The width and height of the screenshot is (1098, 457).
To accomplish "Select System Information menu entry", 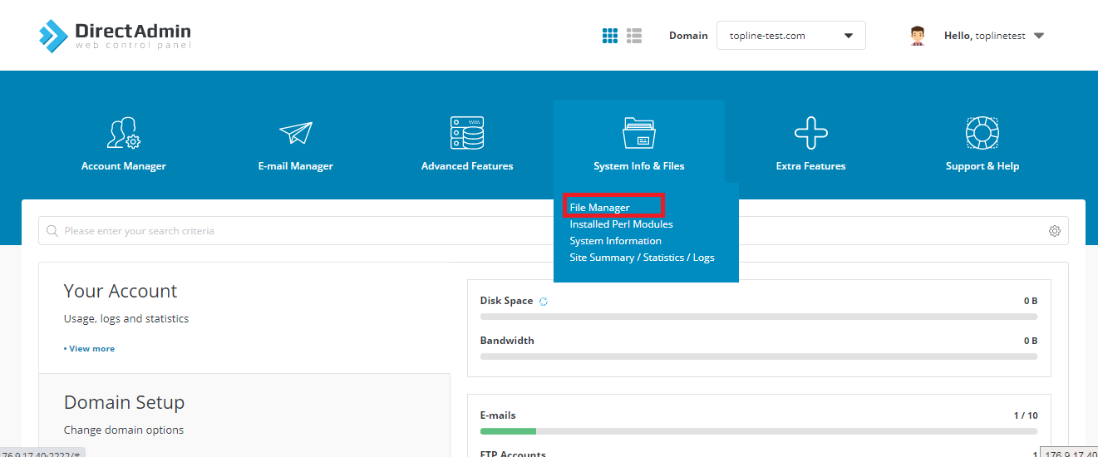I will pyautogui.click(x=615, y=240).
